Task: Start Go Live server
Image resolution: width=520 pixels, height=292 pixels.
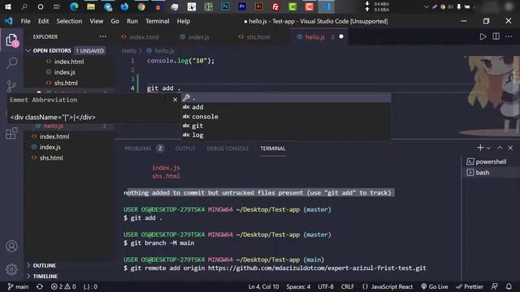Action: pyautogui.click(x=435, y=286)
